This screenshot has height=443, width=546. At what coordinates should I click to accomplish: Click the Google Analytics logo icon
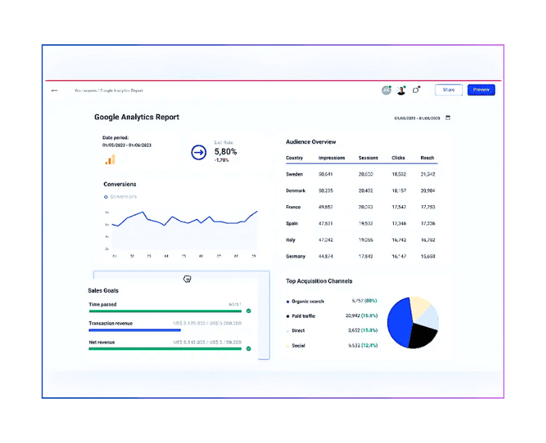[x=110, y=159]
